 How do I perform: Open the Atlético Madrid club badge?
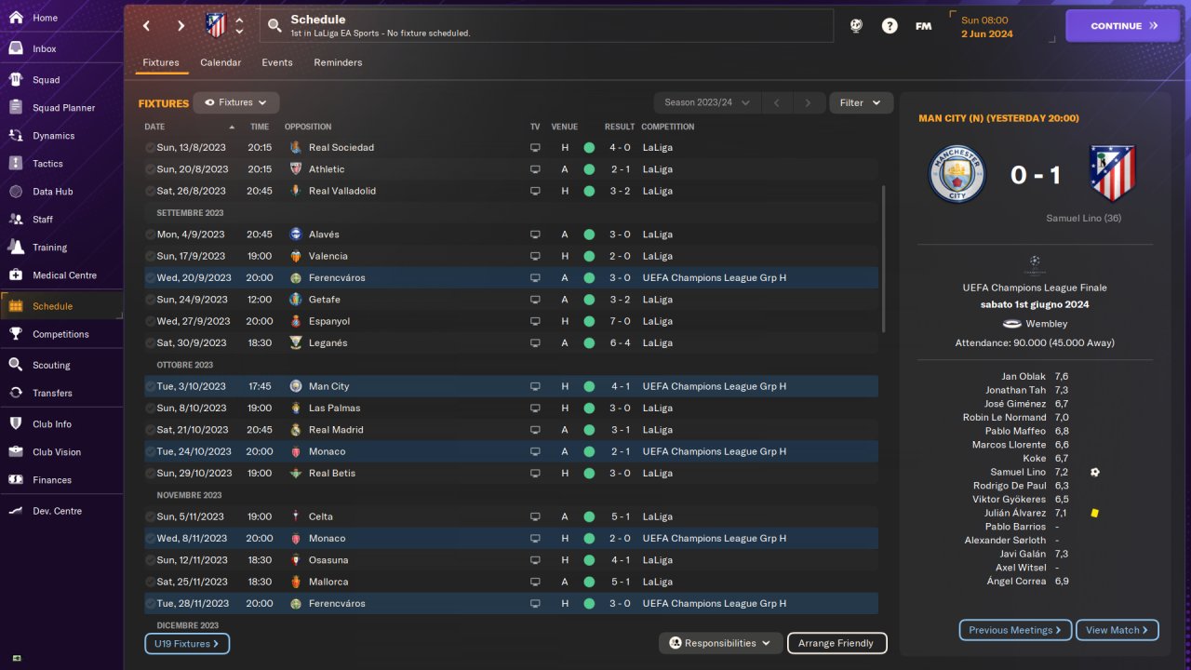coord(216,25)
